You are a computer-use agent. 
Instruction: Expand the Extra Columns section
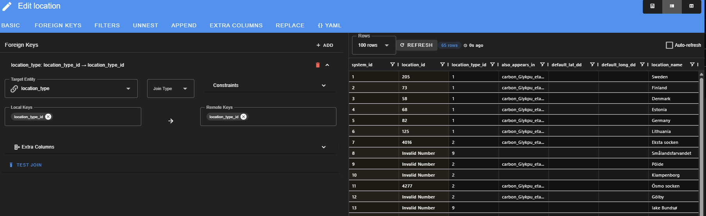[x=170, y=147]
